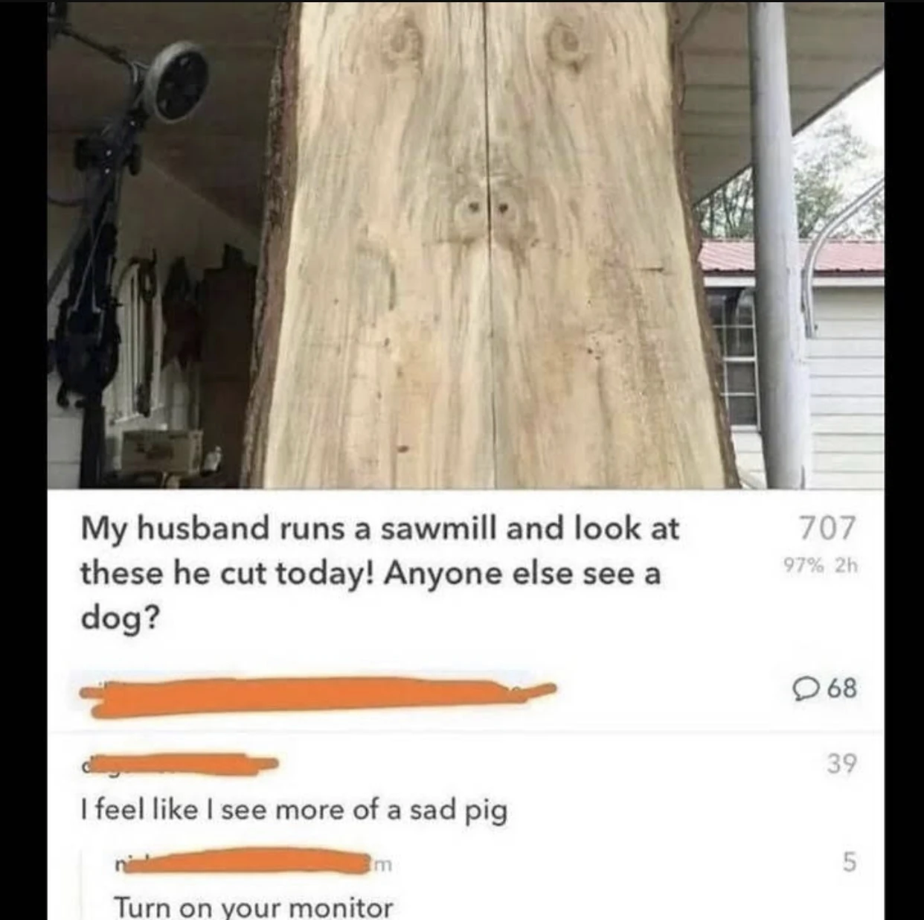Click the wheel hanging in background
The image size is (924, 920).
(x=176, y=82)
